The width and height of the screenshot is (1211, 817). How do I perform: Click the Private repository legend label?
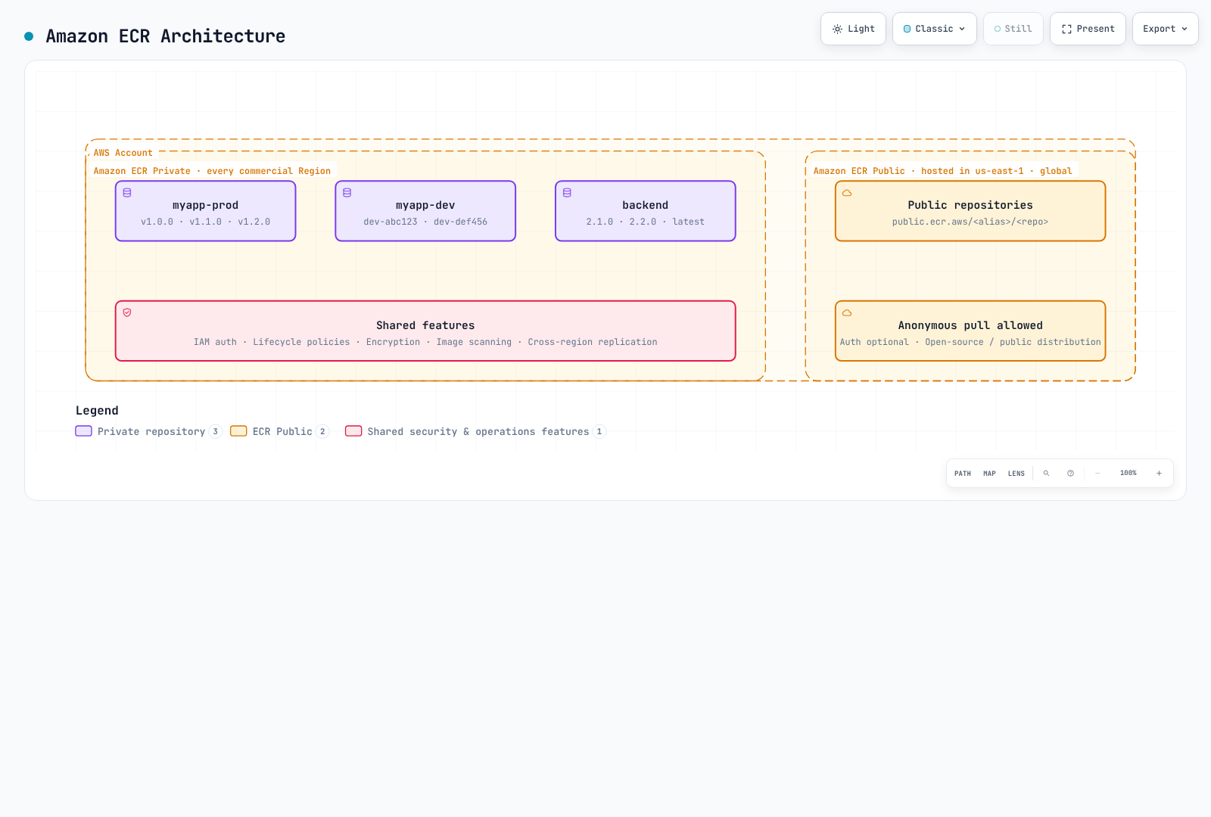pyautogui.click(x=151, y=432)
